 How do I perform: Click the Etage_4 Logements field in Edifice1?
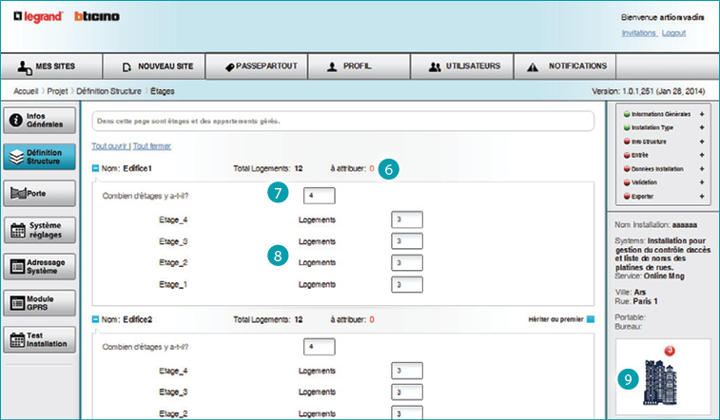(406, 219)
